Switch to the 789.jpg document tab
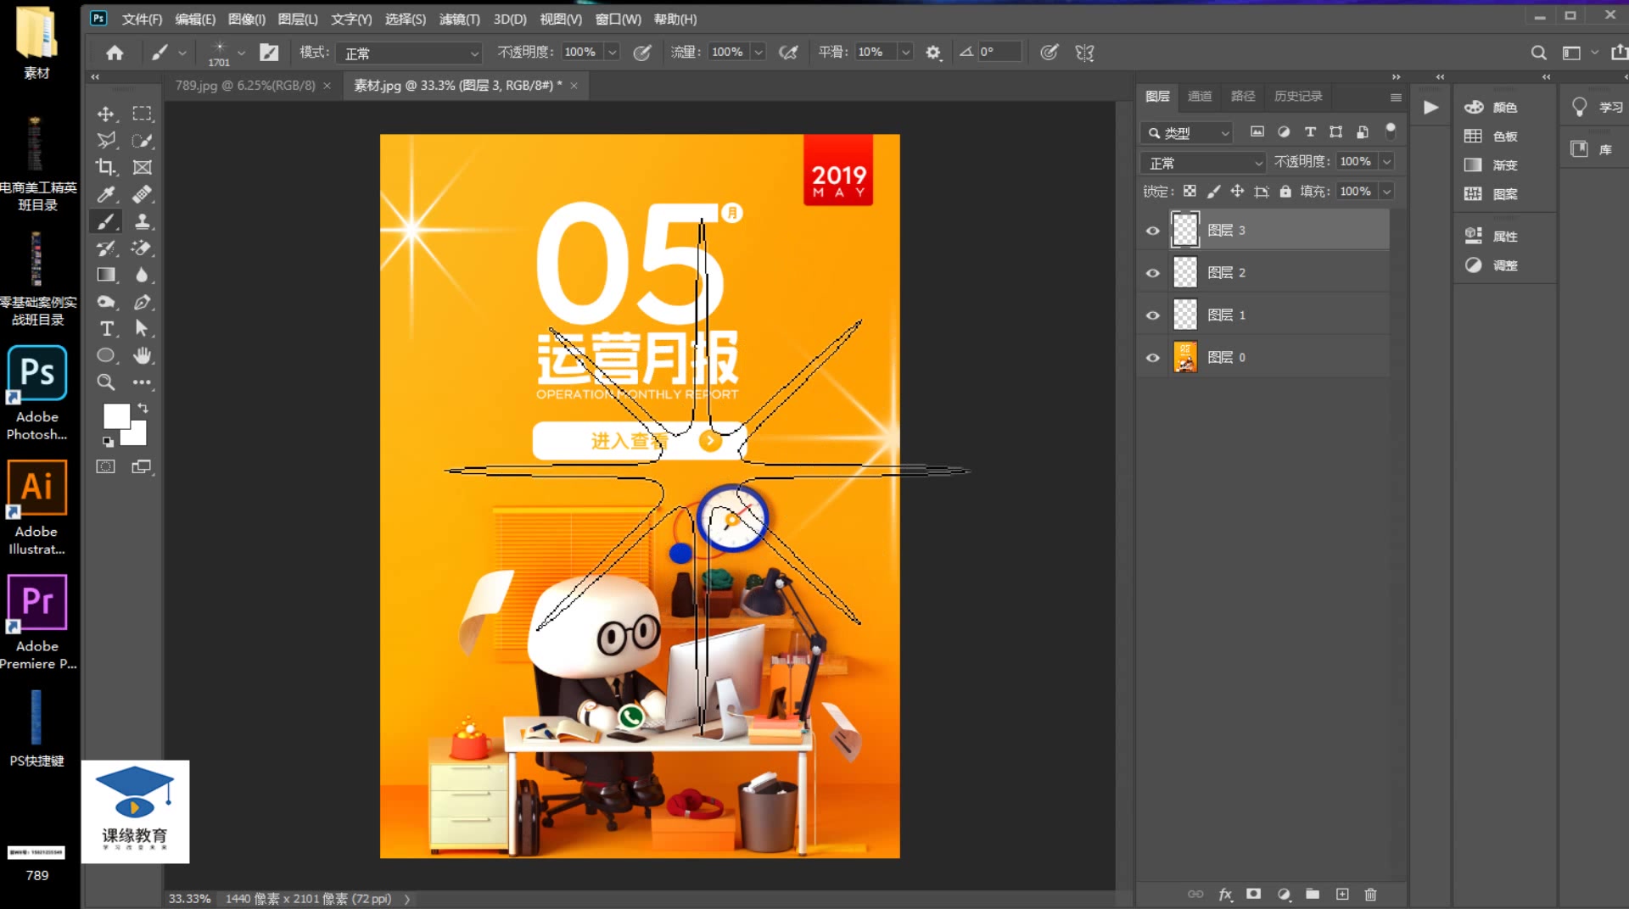 [x=245, y=85]
